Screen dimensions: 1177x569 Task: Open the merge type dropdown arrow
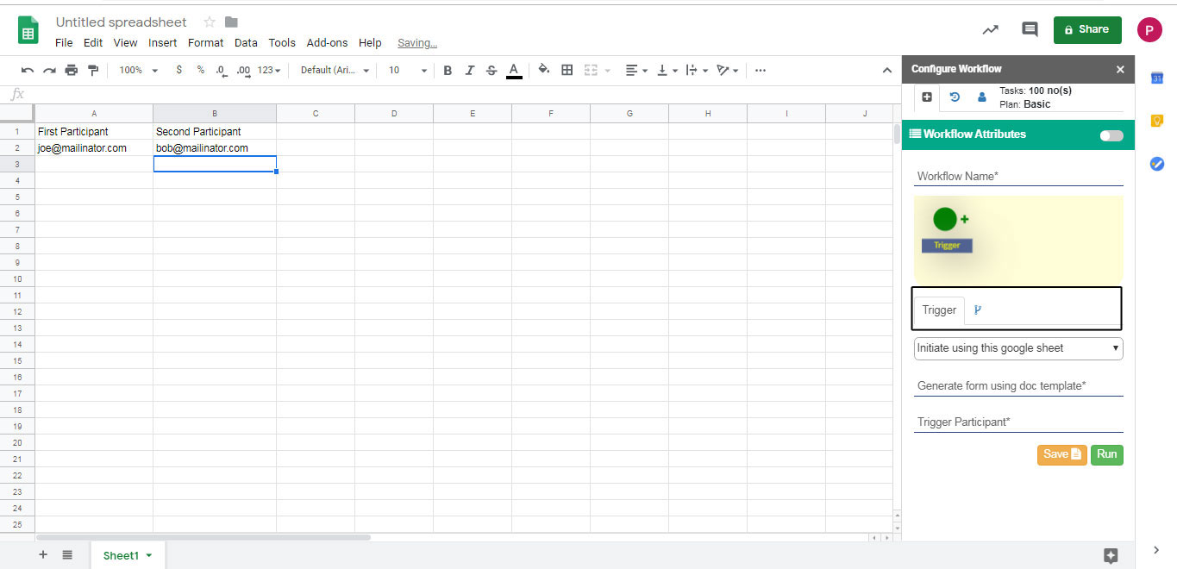pos(607,71)
